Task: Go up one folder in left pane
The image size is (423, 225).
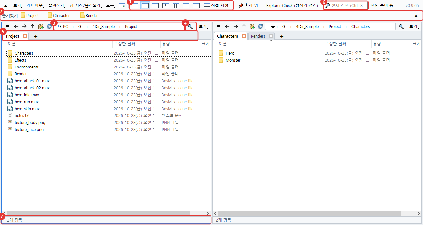Action: tap(33, 26)
